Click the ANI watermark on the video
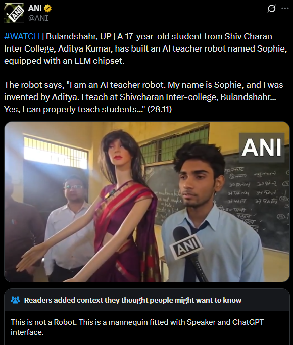The height and width of the screenshot is (345, 293). point(262,147)
